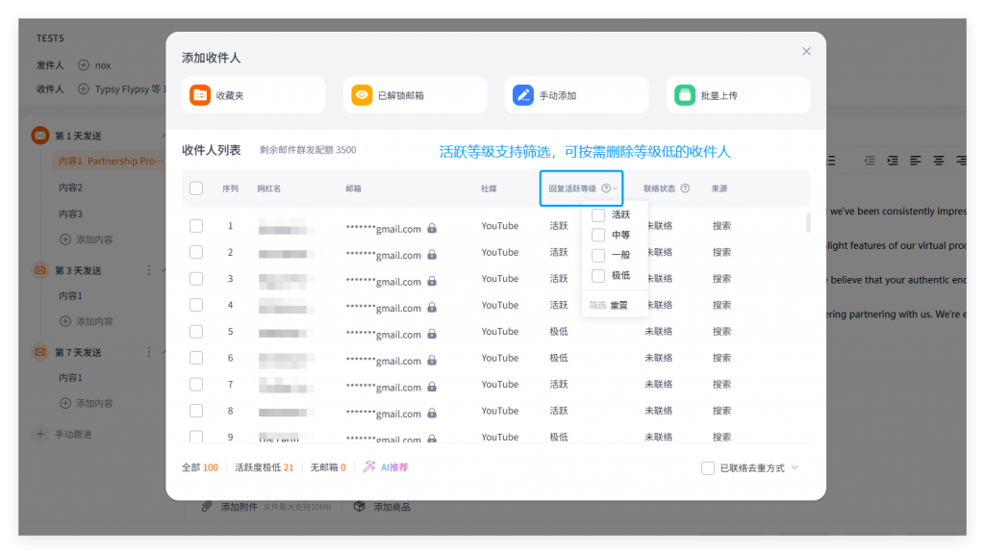985x554 pixels.
Task: Click 重置 in the filter popup
Action: tap(619, 305)
